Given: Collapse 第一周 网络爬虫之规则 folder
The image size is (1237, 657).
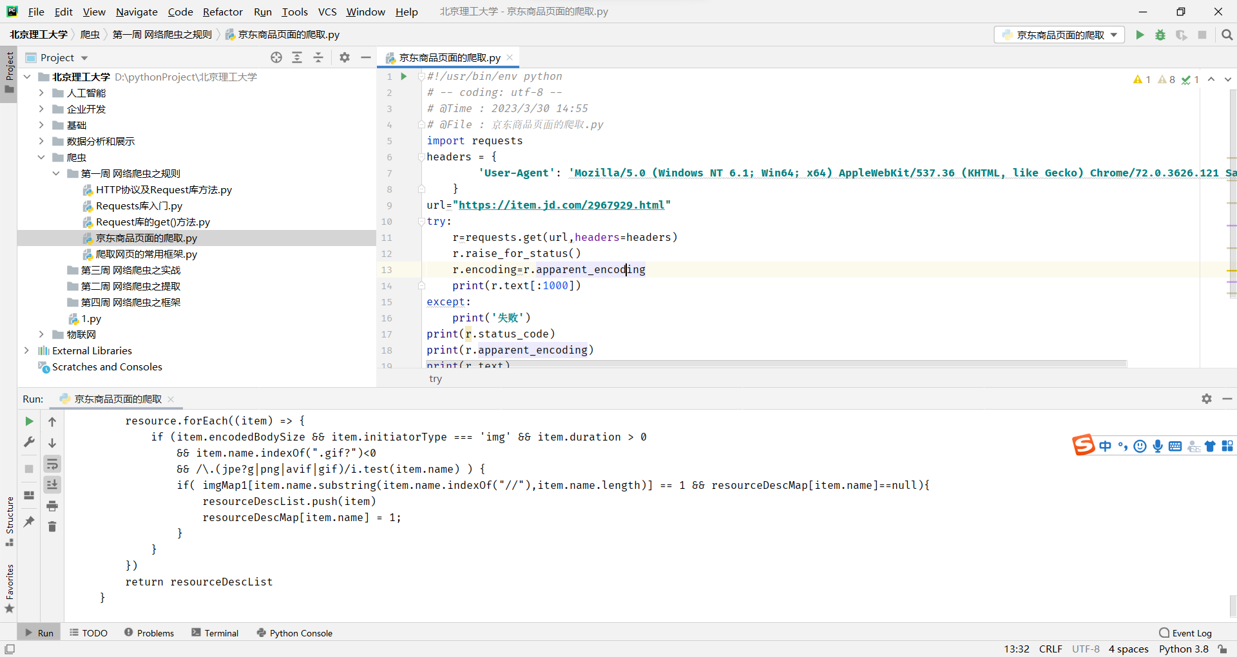Looking at the screenshot, I should click(56, 173).
